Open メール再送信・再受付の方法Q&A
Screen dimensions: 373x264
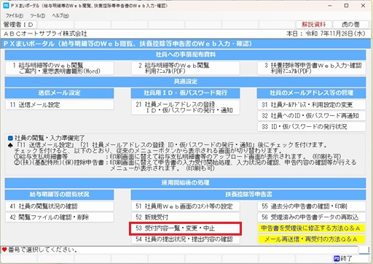312,239
